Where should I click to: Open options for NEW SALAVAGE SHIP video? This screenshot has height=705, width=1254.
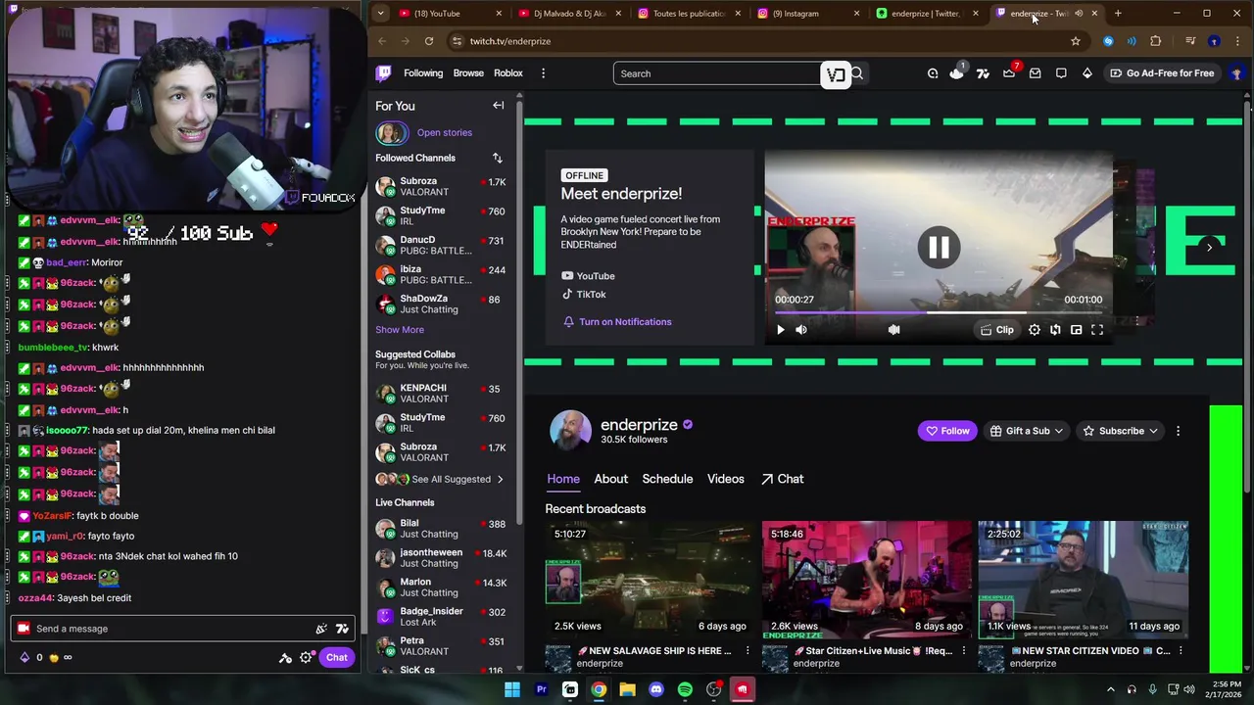(x=748, y=651)
